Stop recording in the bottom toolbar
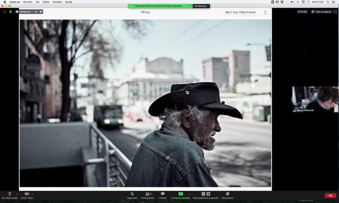Screen dimensions: 339x203 208,194
